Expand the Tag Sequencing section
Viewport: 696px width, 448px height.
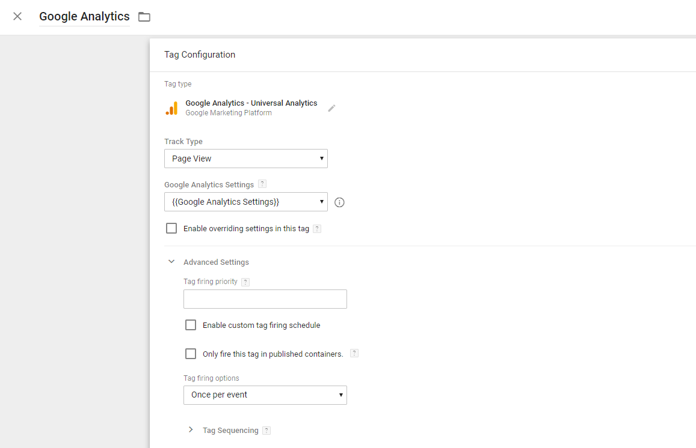191,430
